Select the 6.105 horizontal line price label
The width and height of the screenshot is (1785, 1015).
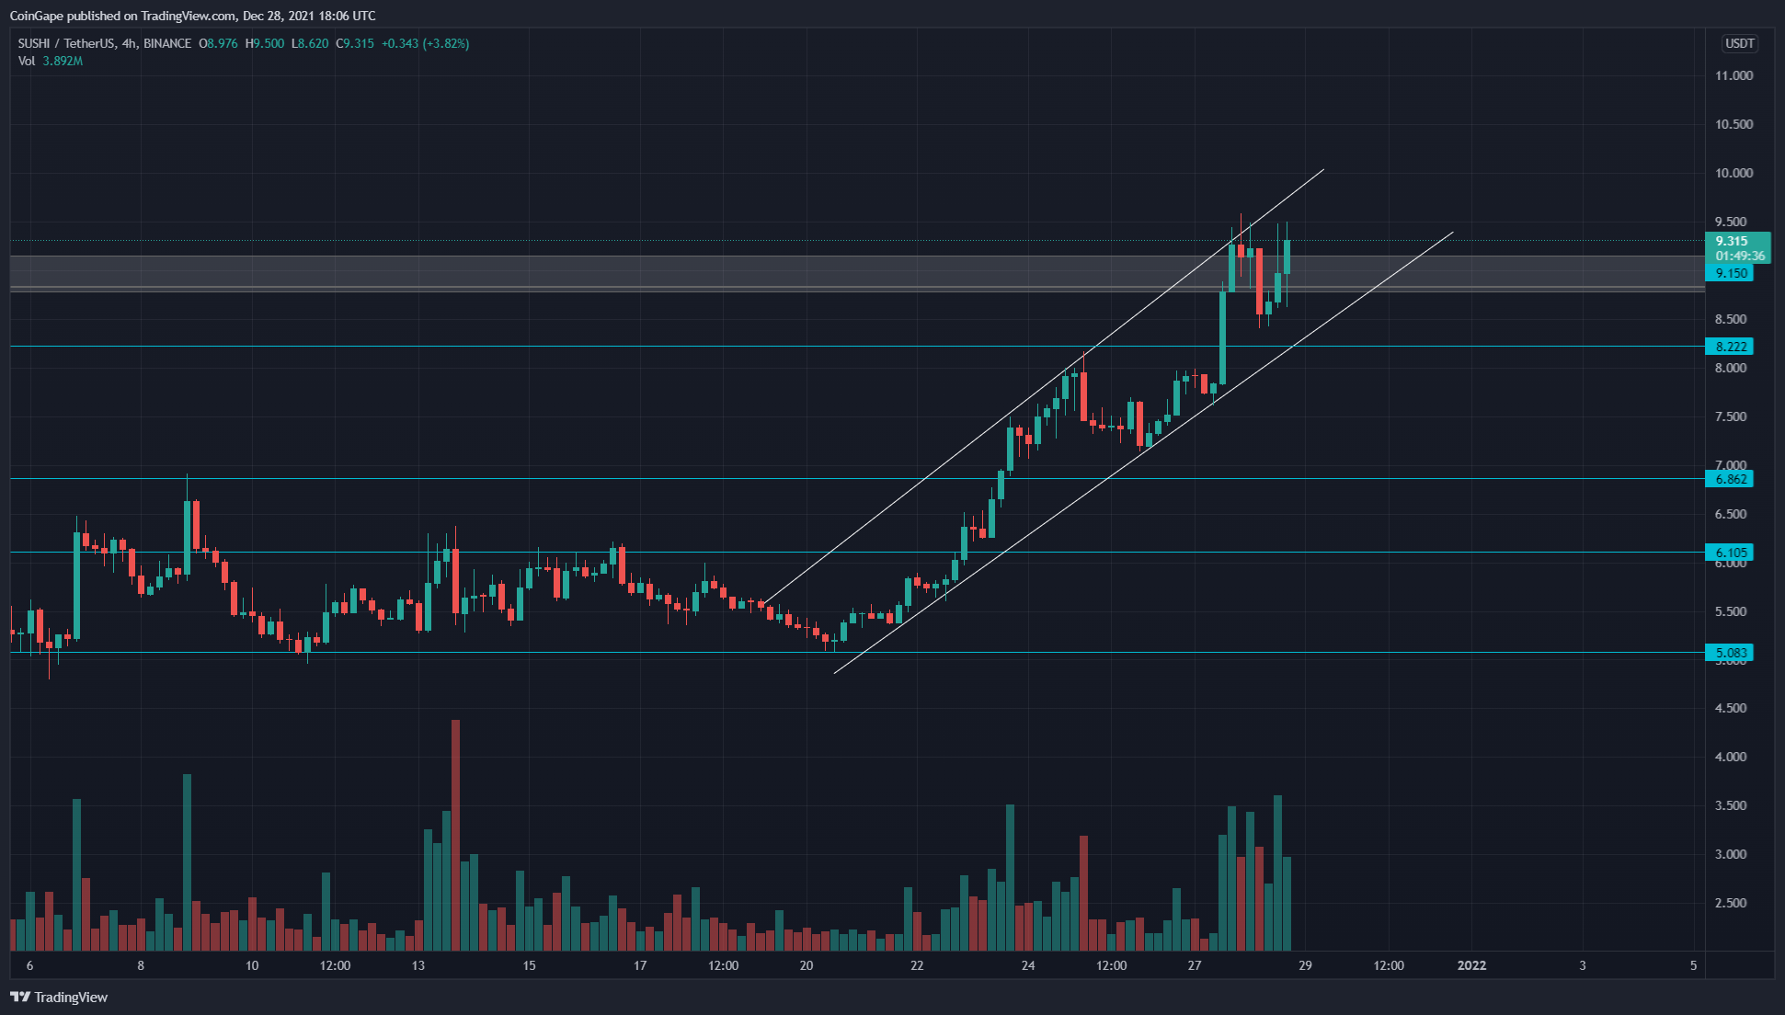pos(1730,553)
